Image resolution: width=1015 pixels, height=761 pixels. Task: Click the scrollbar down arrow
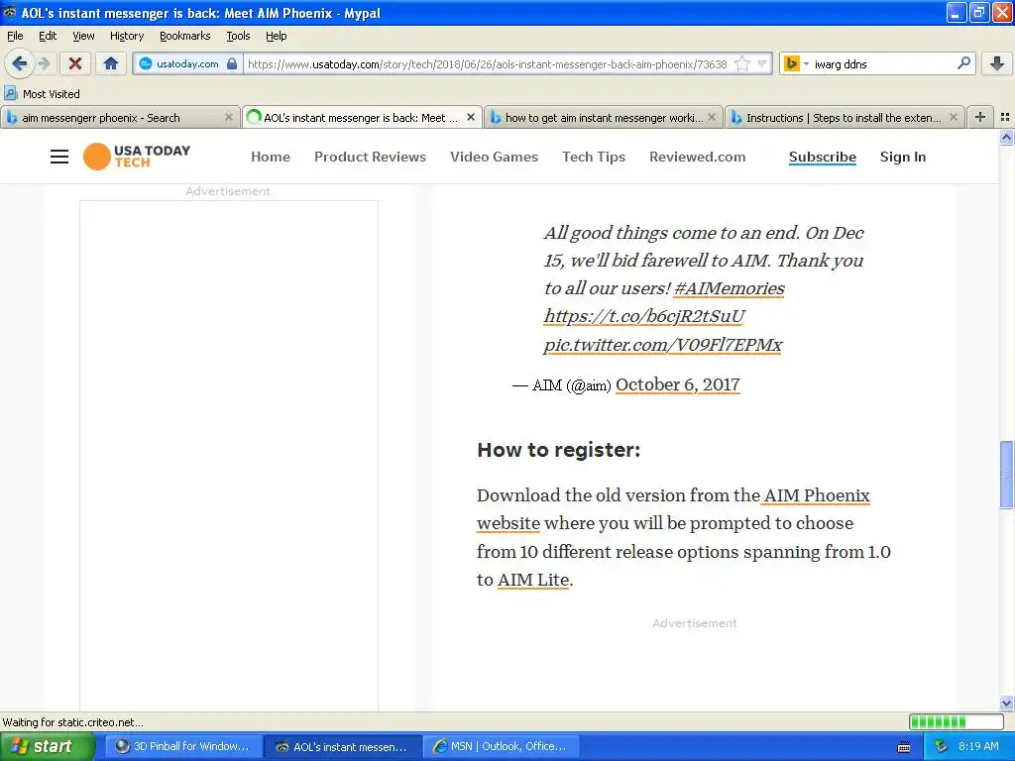click(x=1006, y=703)
